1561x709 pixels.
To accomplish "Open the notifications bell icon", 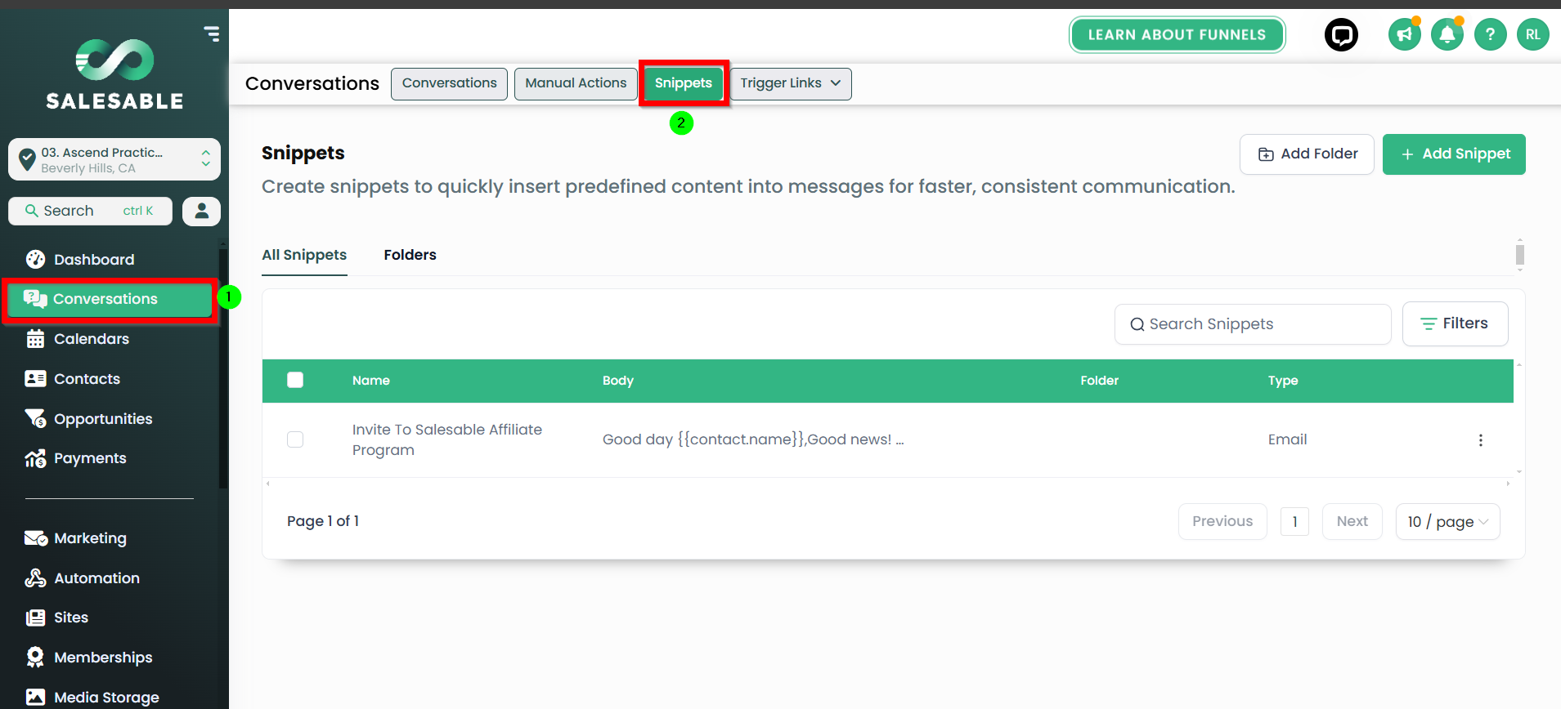I will [x=1447, y=34].
